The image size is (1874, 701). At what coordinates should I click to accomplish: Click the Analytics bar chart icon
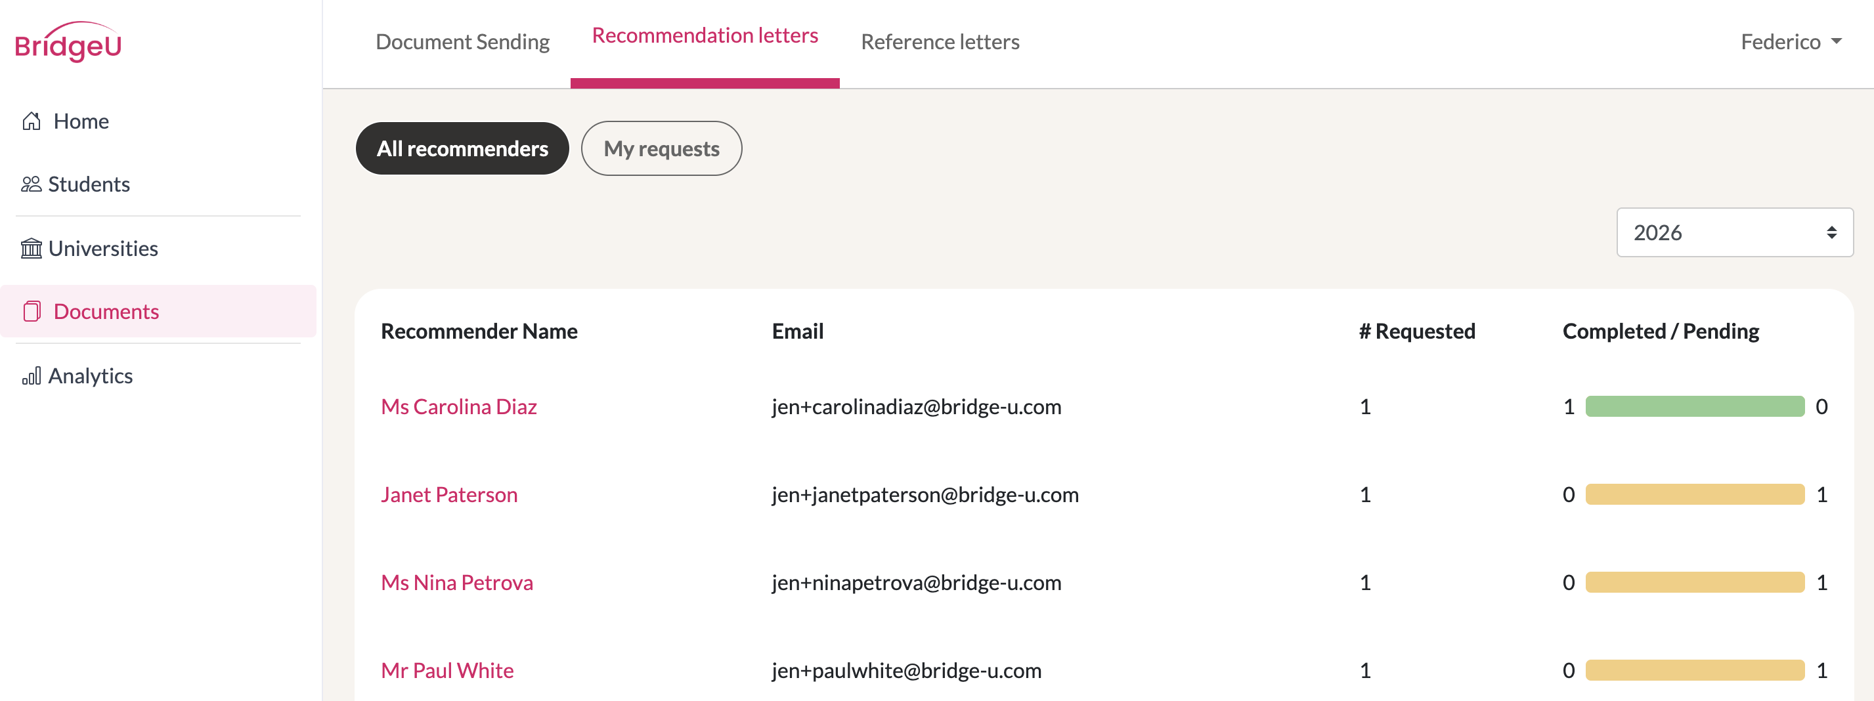tap(32, 376)
